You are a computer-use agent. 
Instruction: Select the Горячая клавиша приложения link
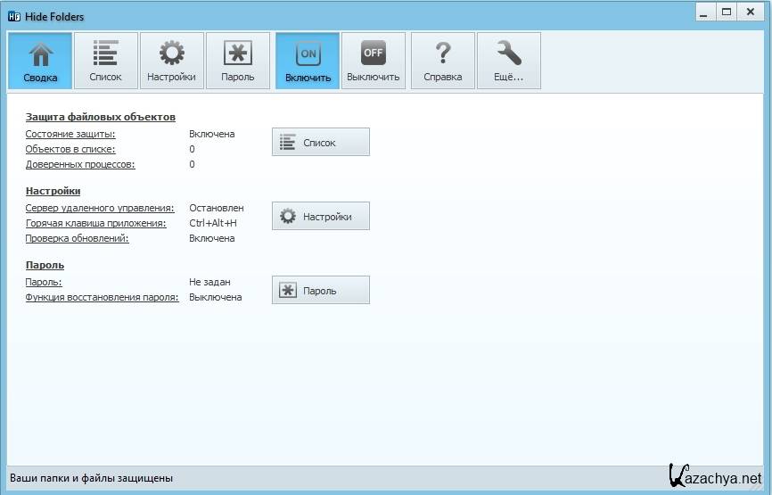click(x=95, y=223)
